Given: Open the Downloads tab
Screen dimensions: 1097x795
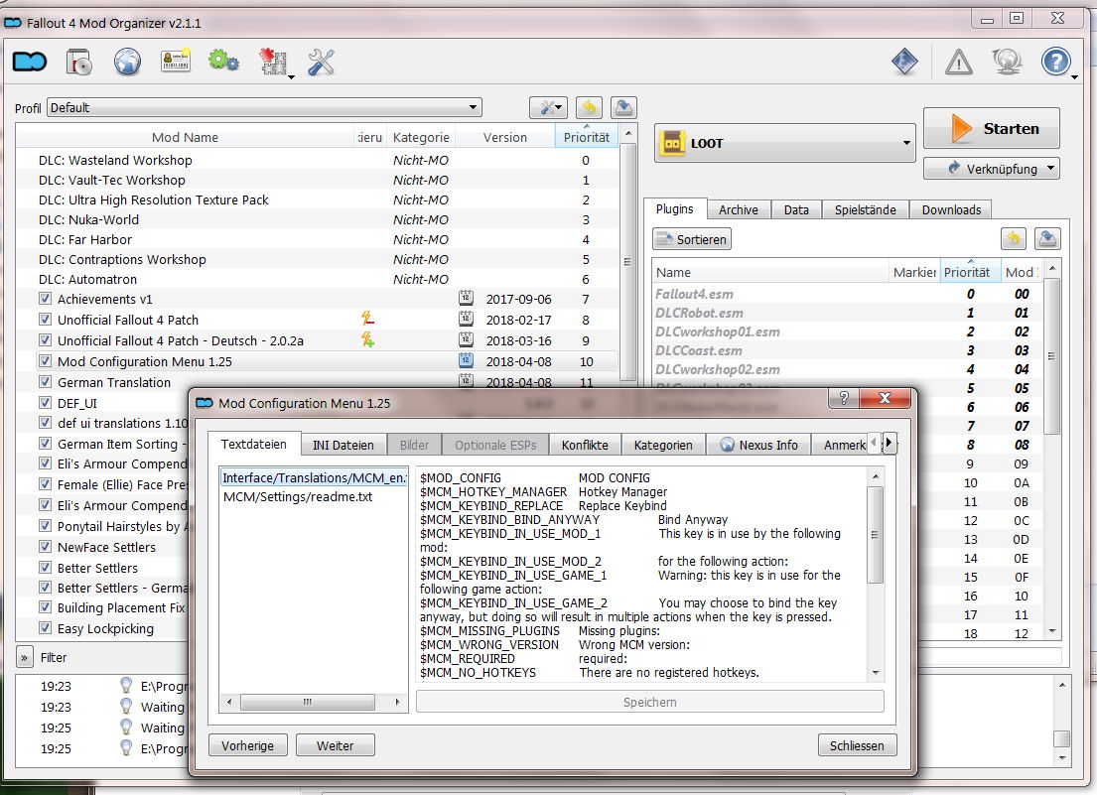Looking at the screenshot, I should [x=951, y=209].
